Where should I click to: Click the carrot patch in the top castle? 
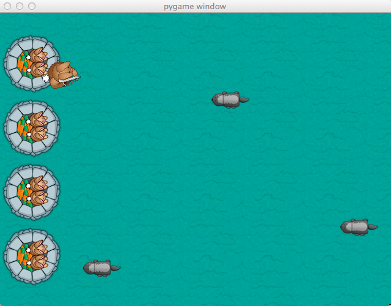click(23, 62)
